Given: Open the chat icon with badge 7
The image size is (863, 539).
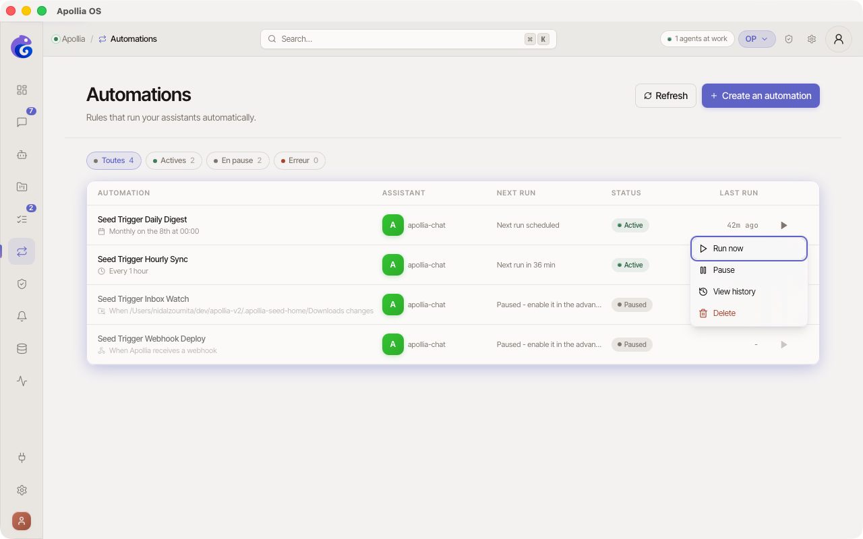Looking at the screenshot, I should point(22,122).
